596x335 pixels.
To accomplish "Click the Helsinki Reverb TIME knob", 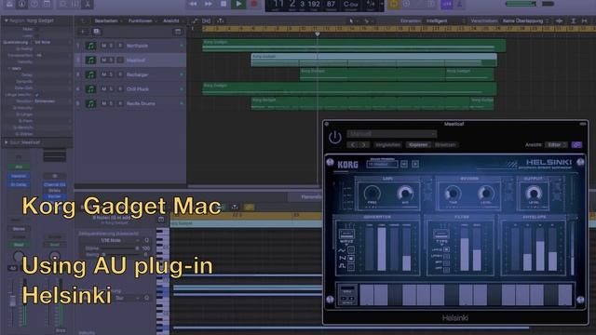I will tap(453, 194).
